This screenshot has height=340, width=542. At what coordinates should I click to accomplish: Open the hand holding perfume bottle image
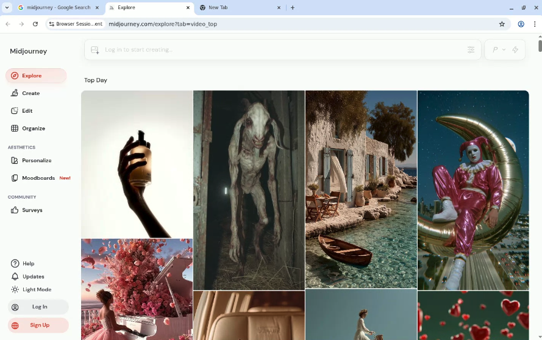pyautogui.click(x=137, y=164)
